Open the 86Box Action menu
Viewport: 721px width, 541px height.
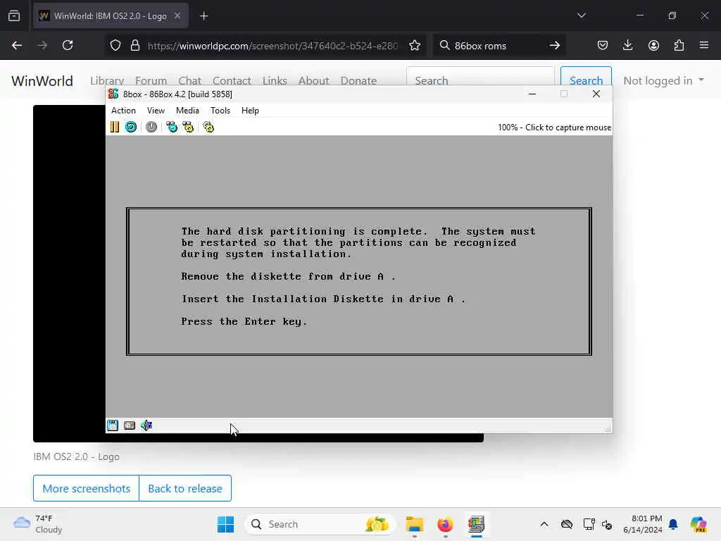coord(123,111)
